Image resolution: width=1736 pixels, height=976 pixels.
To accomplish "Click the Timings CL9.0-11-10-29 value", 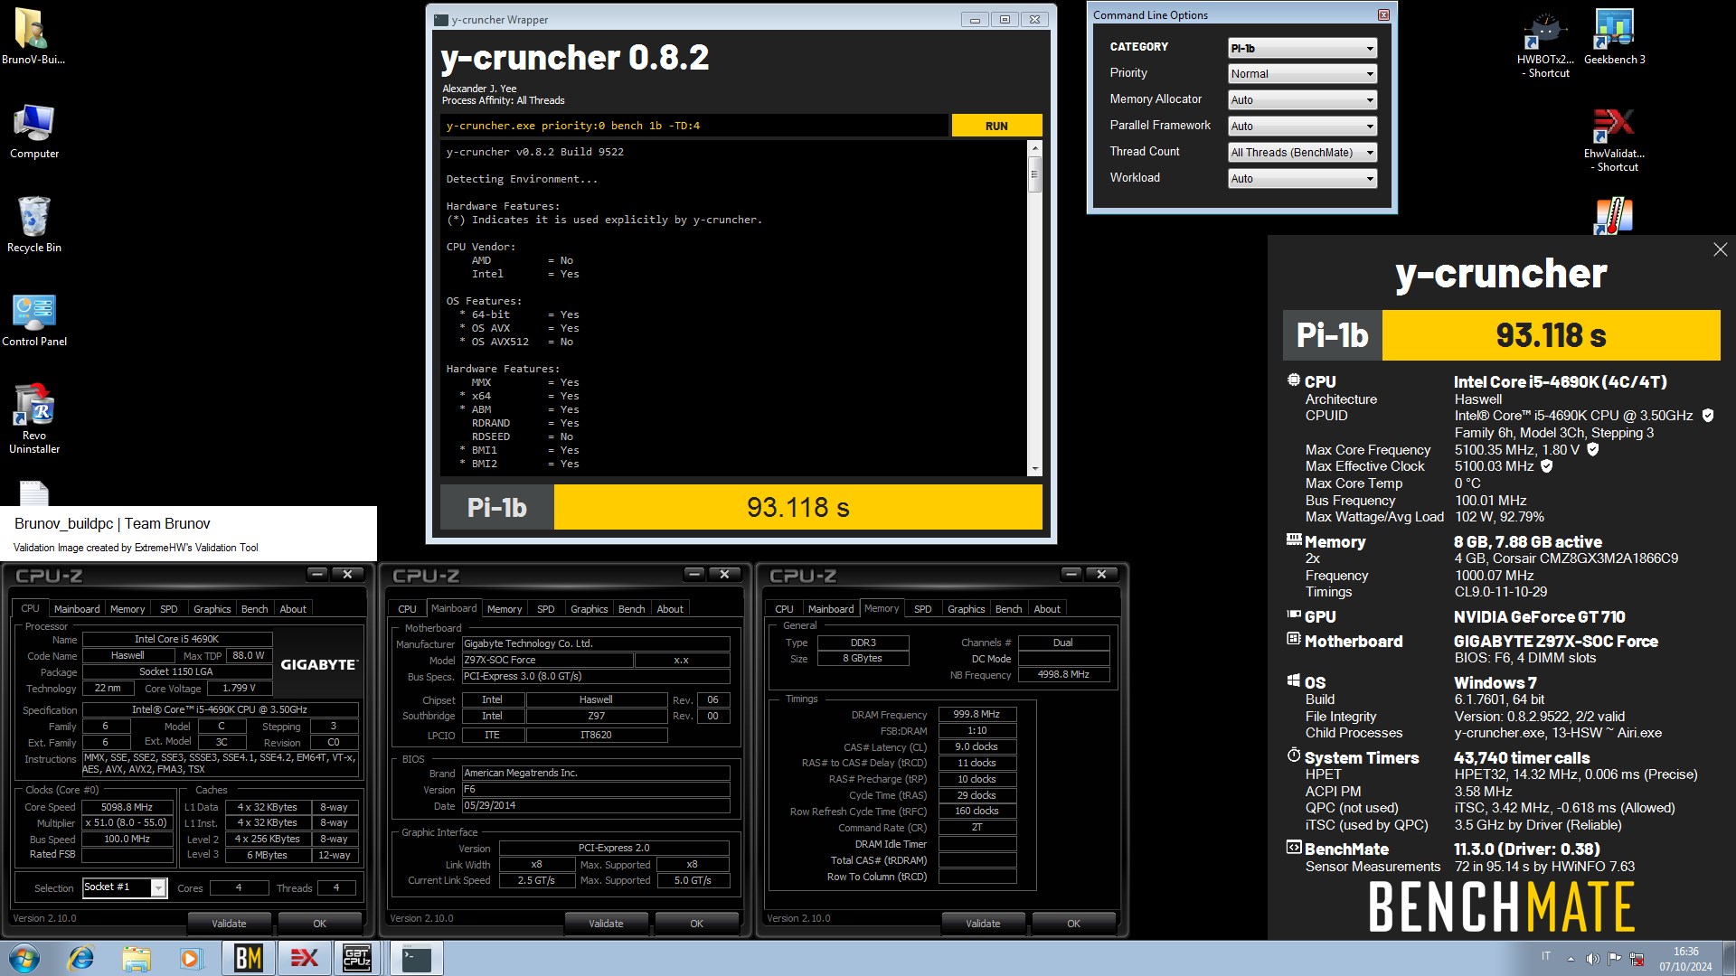I will [x=1501, y=592].
